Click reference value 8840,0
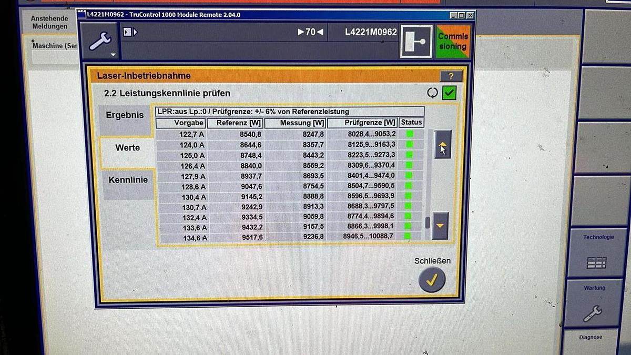This screenshot has height=355, width=631. tap(251, 166)
